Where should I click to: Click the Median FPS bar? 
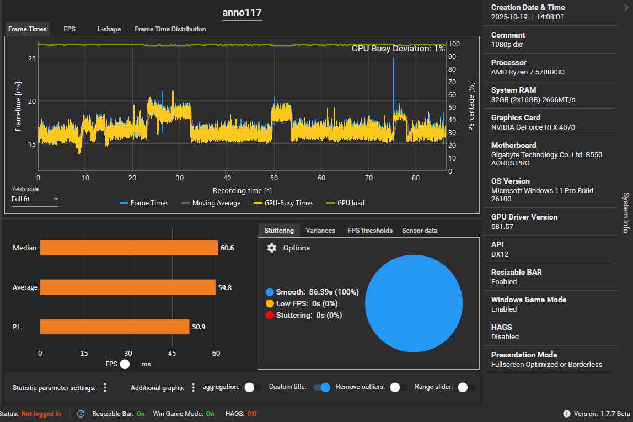129,248
